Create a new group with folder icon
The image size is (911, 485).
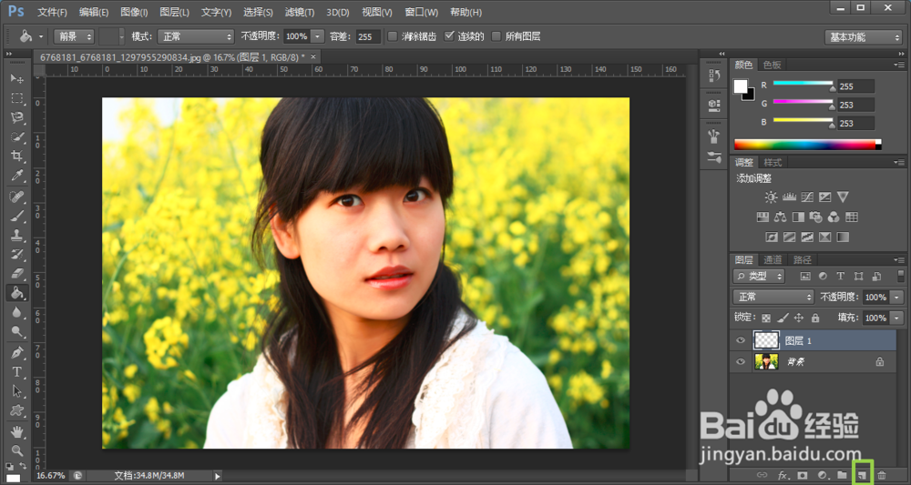click(842, 475)
